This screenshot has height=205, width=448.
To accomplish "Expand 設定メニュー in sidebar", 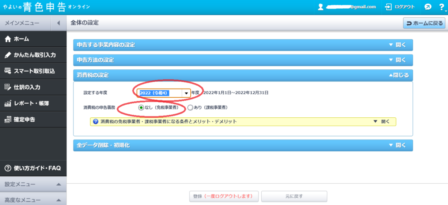I will 33,184.
